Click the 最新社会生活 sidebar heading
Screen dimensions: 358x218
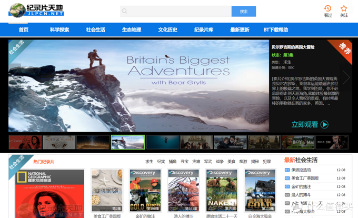(301, 160)
